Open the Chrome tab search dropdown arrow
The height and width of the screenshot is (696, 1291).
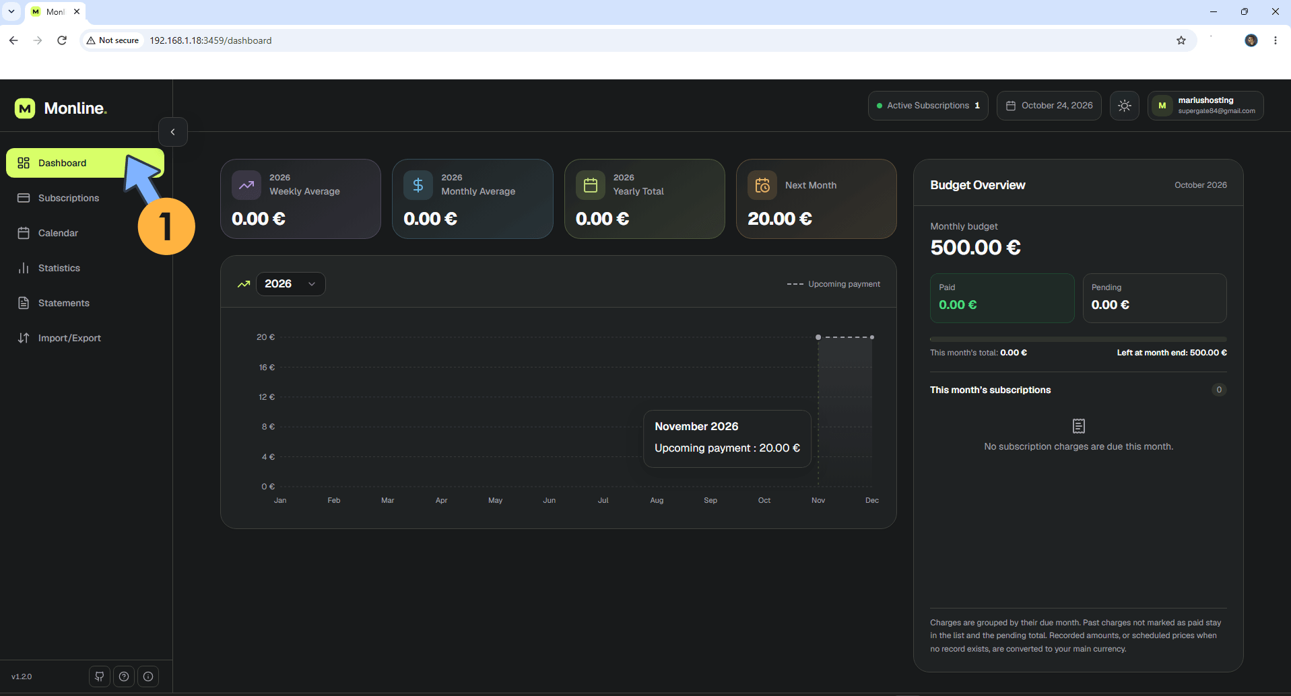(11, 11)
